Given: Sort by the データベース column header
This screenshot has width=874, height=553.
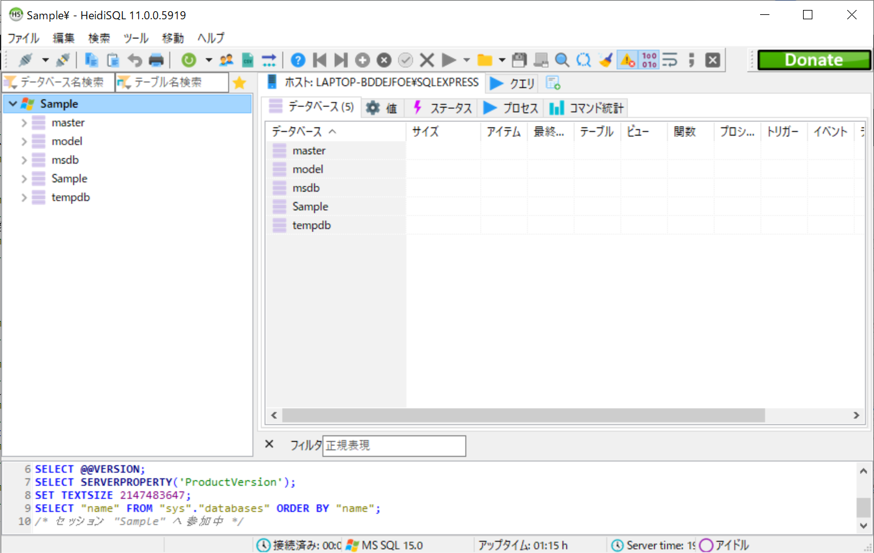Looking at the screenshot, I should [336, 131].
